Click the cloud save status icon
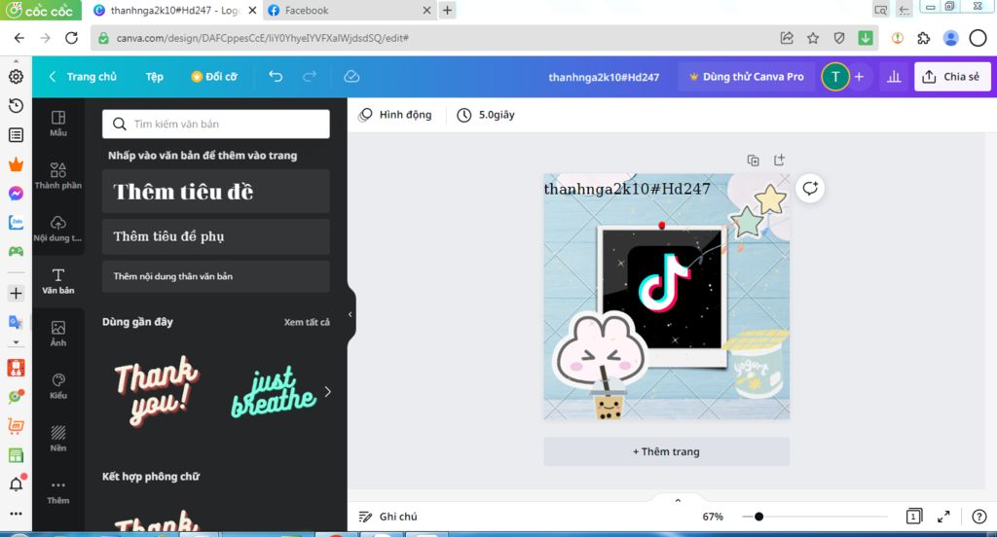 [351, 76]
